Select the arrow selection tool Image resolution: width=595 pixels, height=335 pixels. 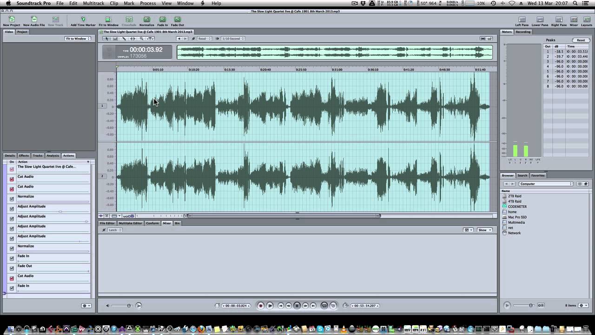107,39
